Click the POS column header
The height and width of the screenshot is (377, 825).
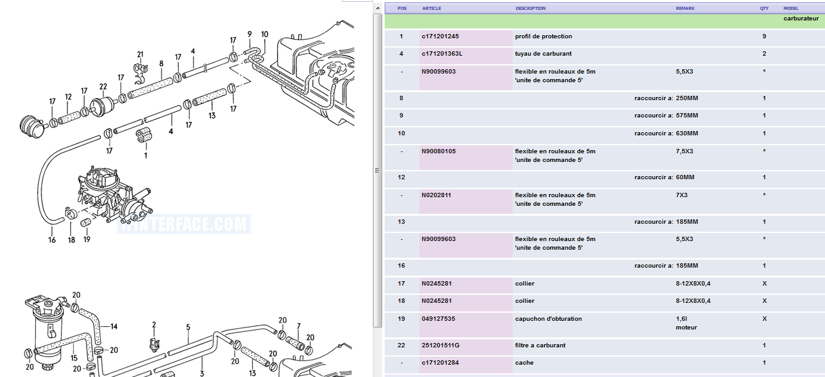coord(402,9)
